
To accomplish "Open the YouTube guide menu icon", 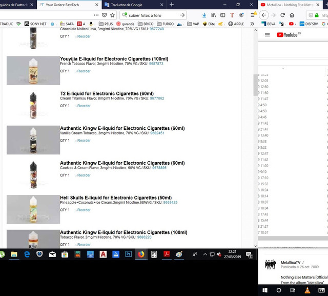I will click(267, 35).
